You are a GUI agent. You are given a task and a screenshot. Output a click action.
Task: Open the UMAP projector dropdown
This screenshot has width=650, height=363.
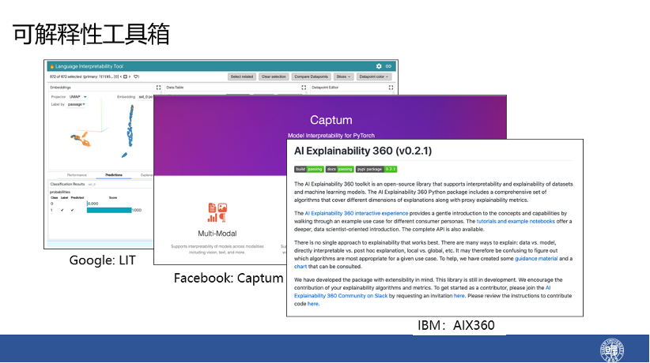[x=81, y=97]
